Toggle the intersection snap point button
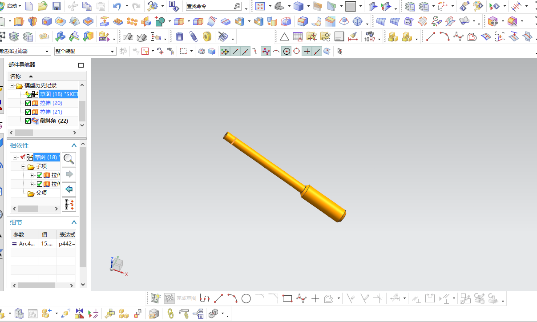 click(276, 52)
